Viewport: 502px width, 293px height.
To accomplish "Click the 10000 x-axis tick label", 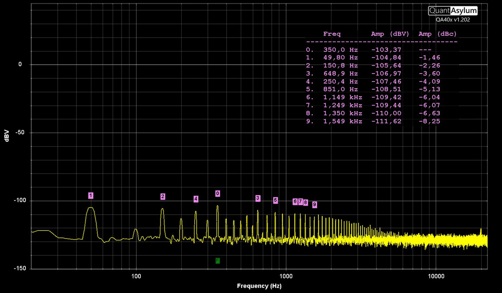I will 436,276.
